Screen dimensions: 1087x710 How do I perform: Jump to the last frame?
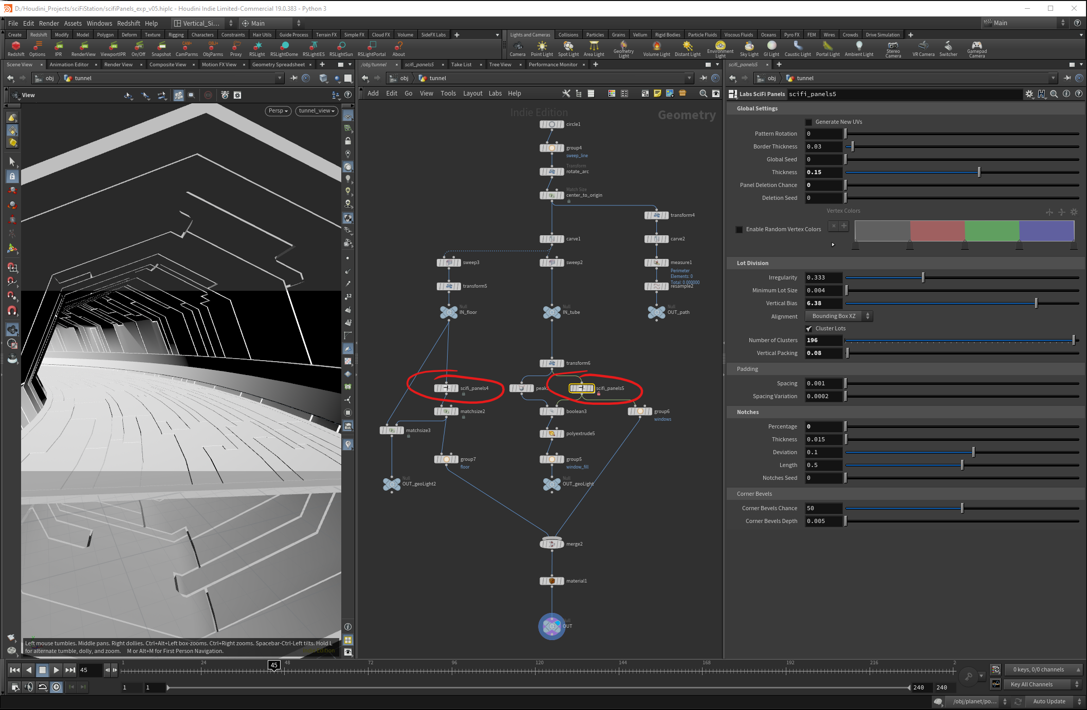click(70, 670)
